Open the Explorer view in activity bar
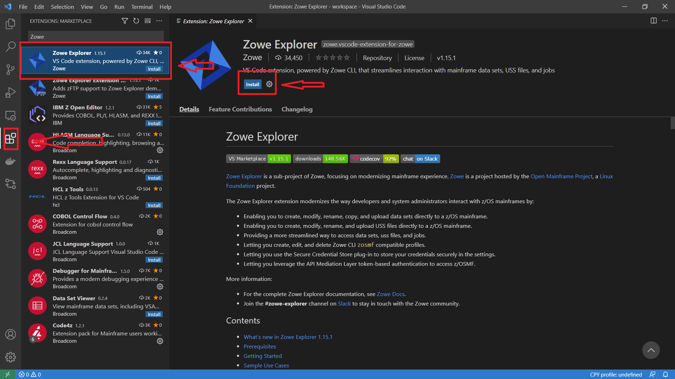The image size is (675, 379). [11, 24]
